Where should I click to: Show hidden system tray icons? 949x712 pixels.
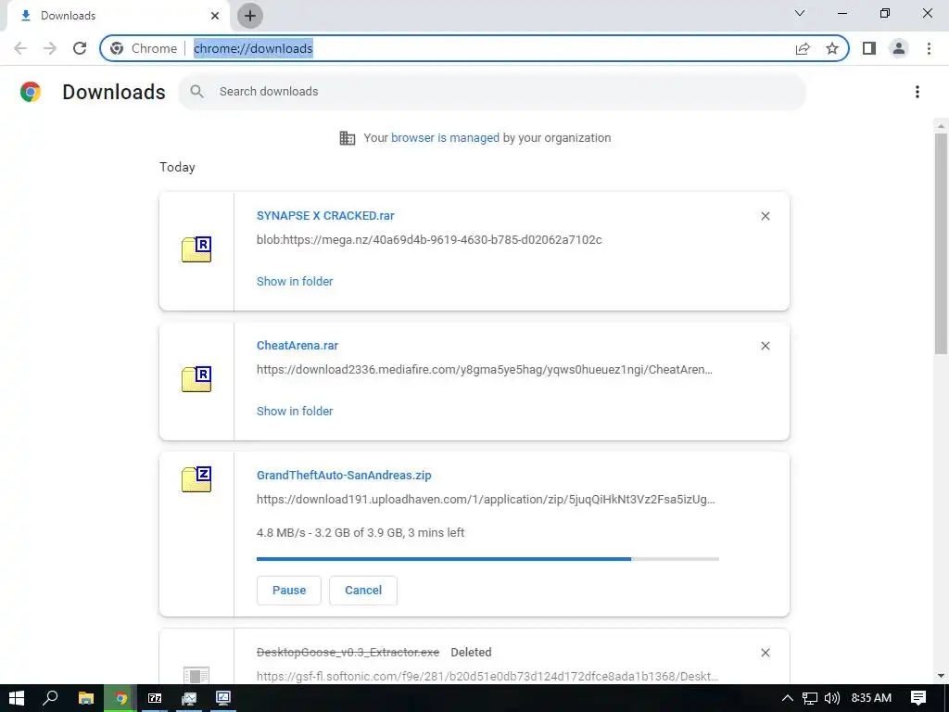(x=788, y=698)
